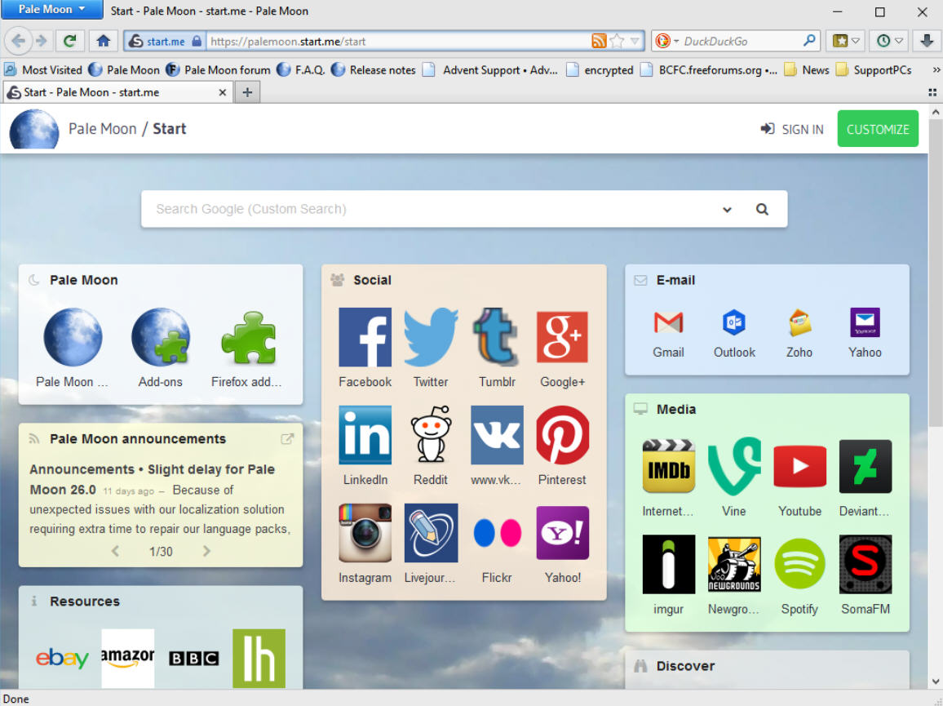Open the Instagram icon under Social
The width and height of the screenshot is (943, 706).
tap(365, 532)
